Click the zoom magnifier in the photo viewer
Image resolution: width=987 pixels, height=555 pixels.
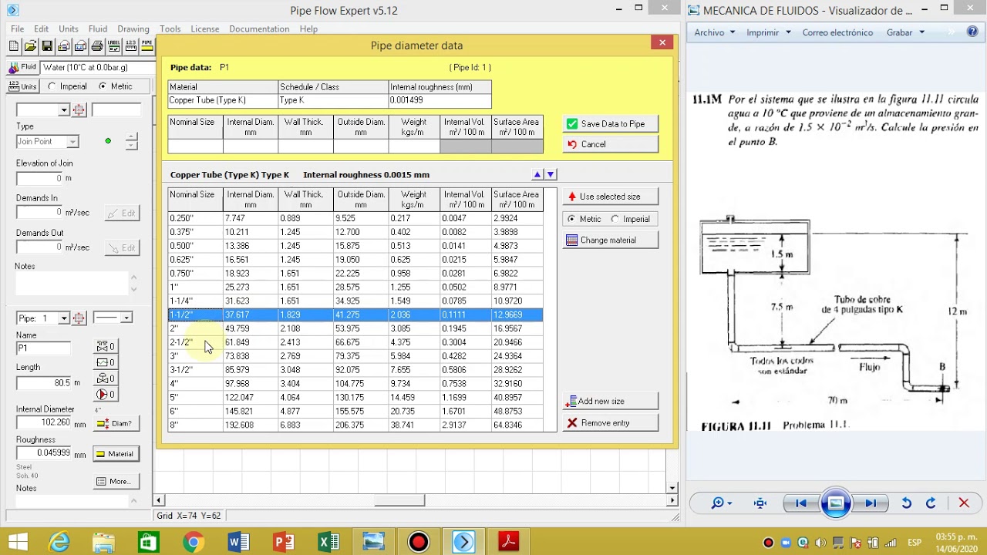[722, 503]
